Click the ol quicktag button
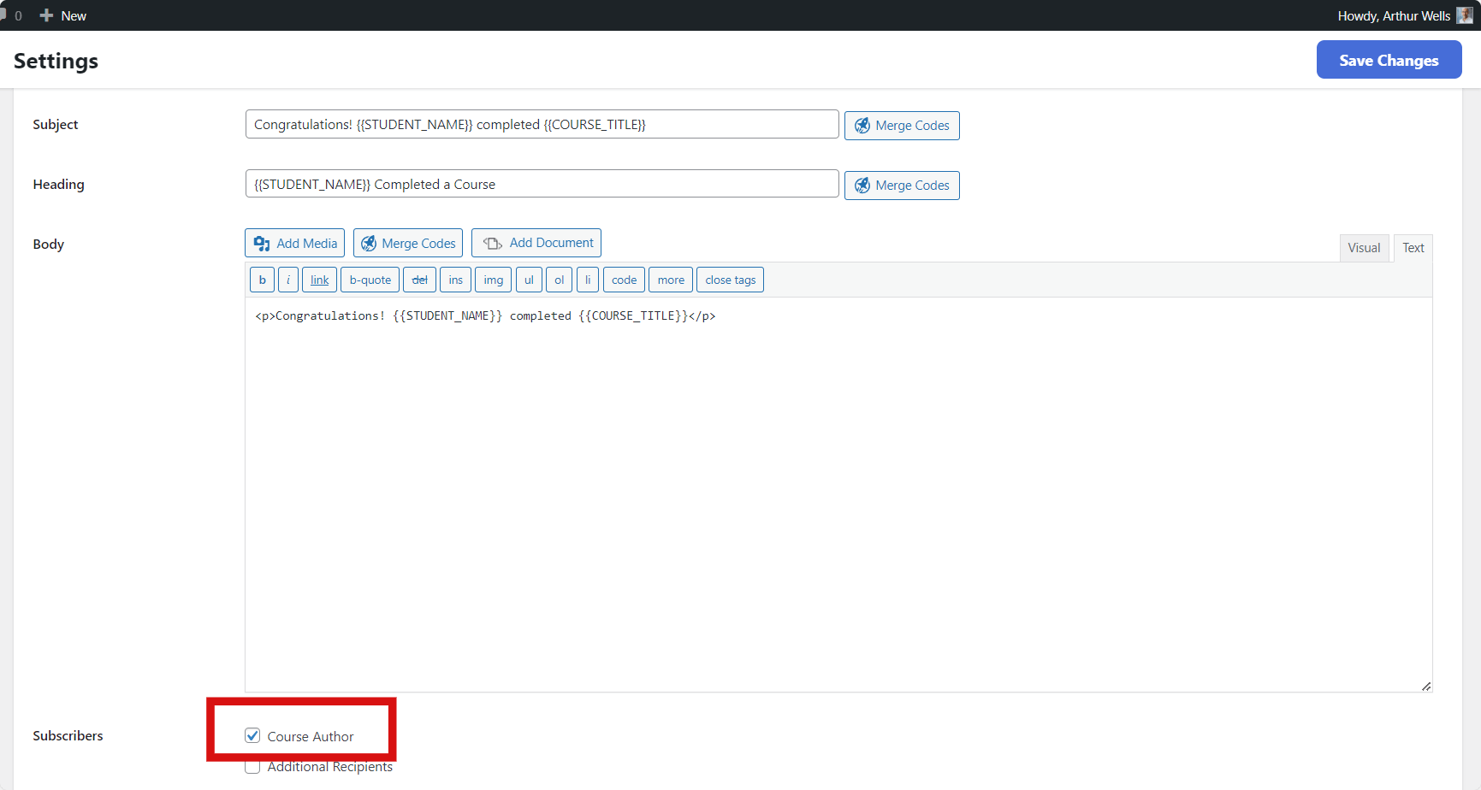 pyautogui.click(x=559, y=280)
